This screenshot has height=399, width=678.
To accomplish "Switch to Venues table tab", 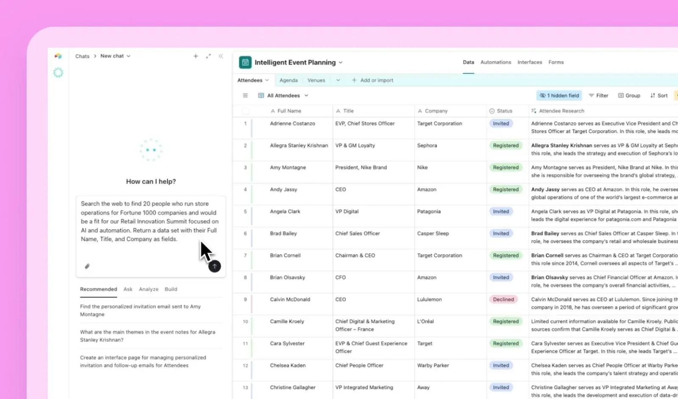I will point(316,80).
